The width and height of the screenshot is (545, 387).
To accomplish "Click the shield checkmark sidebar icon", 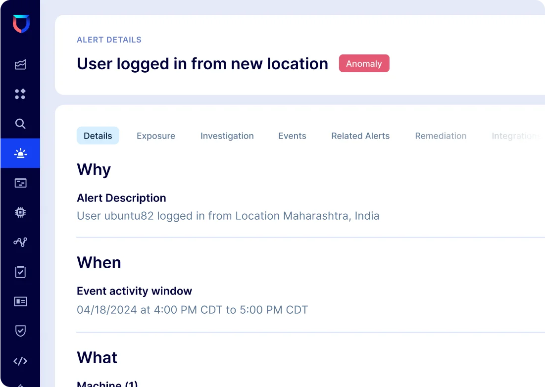I will click(x=20, y=331).
